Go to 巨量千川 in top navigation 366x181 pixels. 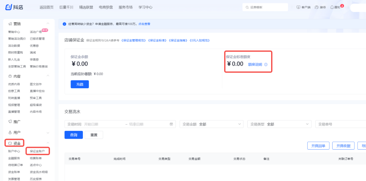(66, 7)
